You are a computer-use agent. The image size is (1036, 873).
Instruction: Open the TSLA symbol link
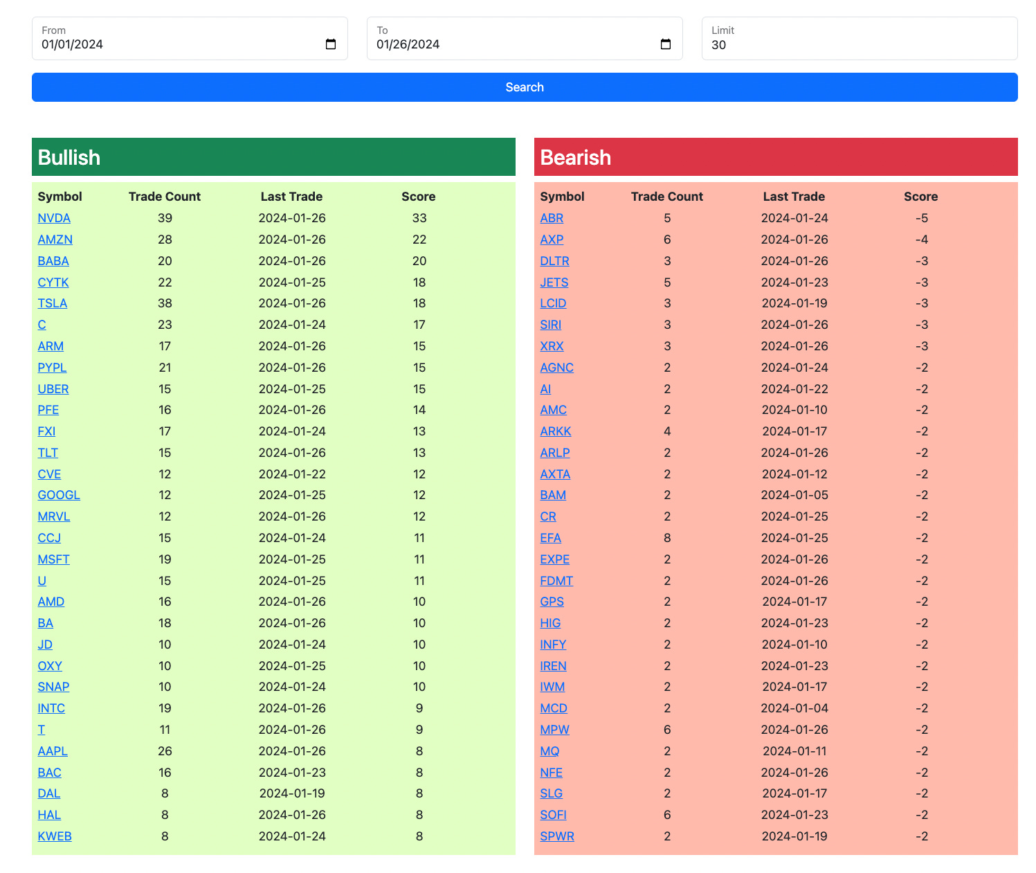(53, 303)
